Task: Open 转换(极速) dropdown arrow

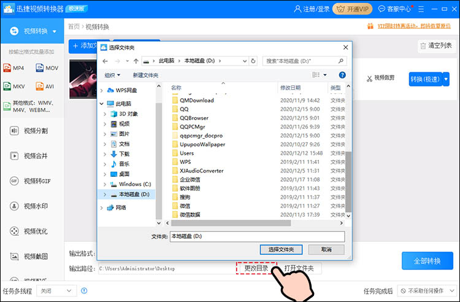Action: click(x=447, y=79)
